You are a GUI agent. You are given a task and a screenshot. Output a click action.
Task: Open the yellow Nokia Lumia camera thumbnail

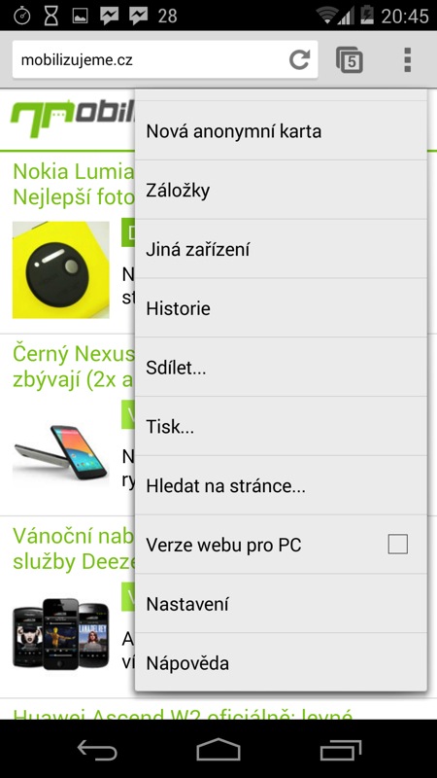61,269
